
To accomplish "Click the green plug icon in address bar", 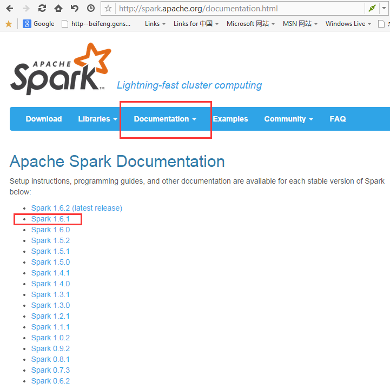I will (x=372, y=9).
